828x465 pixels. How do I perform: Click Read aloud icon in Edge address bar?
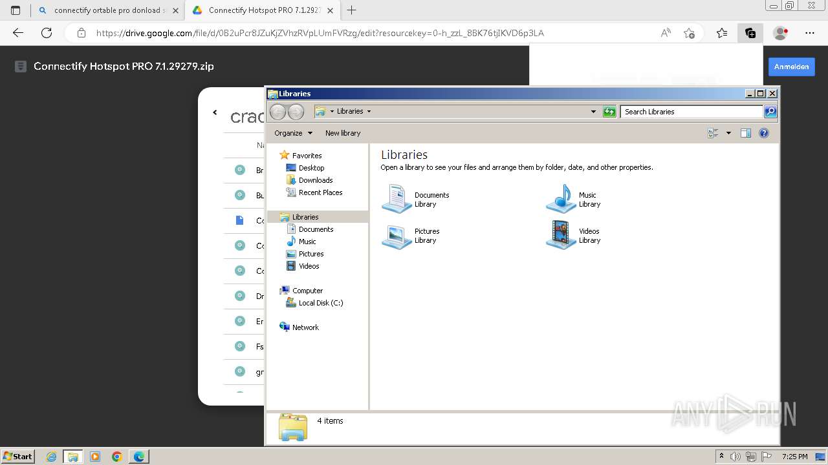[x=666, y=33]
